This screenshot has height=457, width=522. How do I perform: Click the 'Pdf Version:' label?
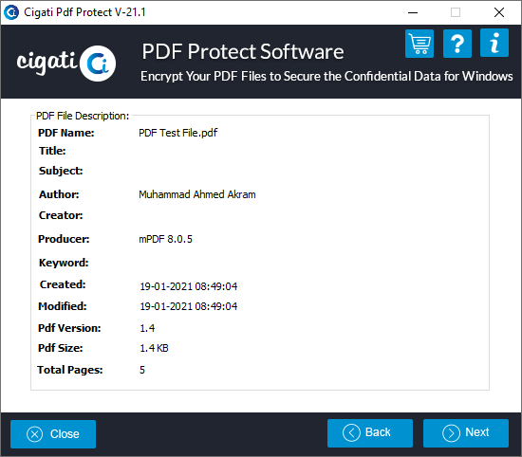[x=69, y=328]
